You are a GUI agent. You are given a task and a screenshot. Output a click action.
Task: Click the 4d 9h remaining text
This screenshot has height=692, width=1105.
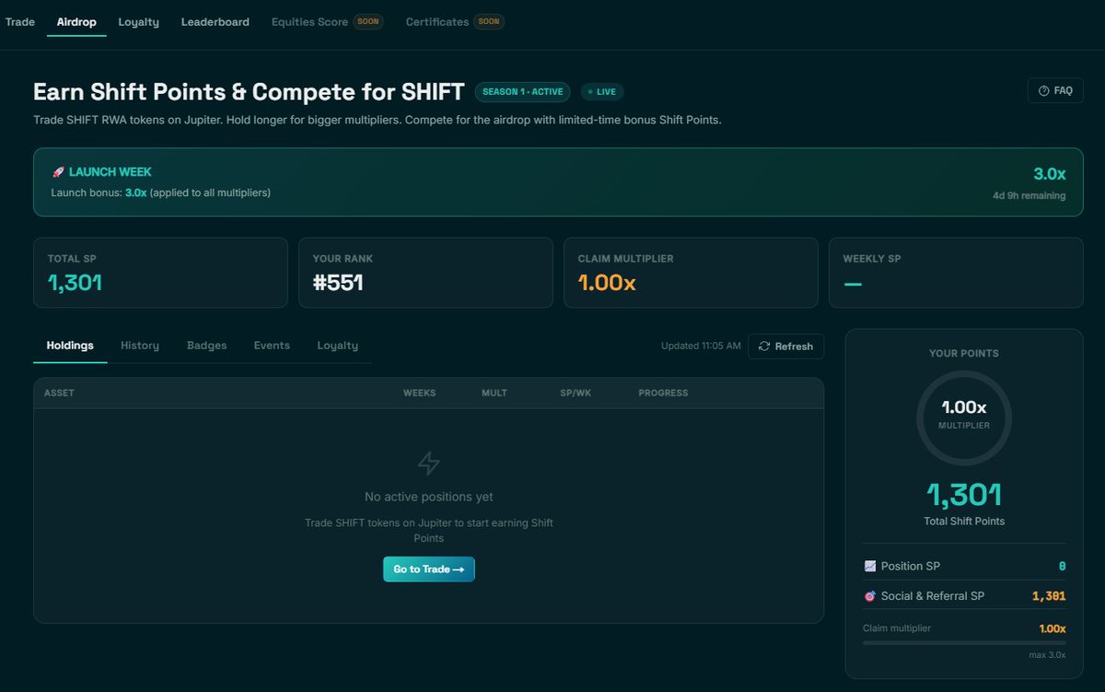1029,195
